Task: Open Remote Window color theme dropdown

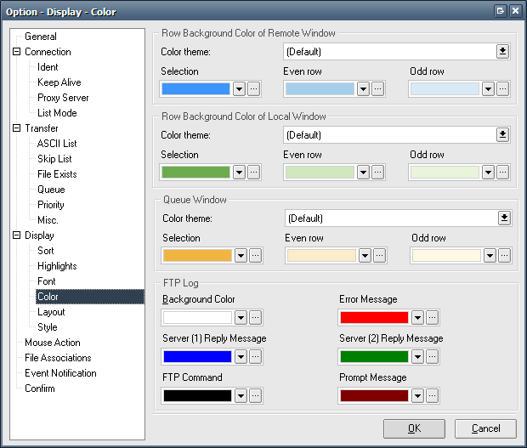Action: click(x=503, y=52)
